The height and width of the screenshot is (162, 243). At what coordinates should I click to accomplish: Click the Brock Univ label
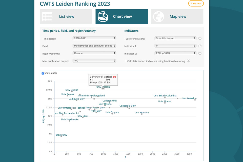tap(61, 135)
